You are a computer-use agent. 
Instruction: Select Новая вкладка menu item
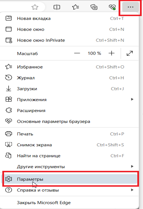click(70, 18)
